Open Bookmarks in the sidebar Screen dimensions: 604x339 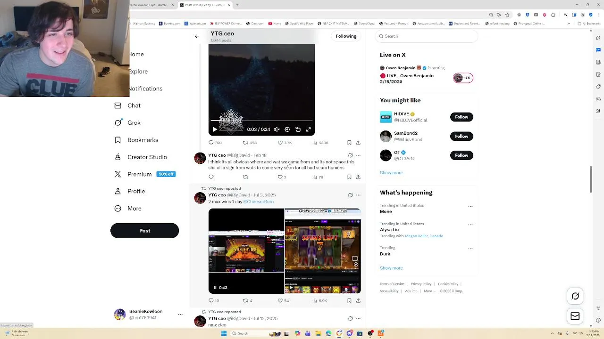136,140
